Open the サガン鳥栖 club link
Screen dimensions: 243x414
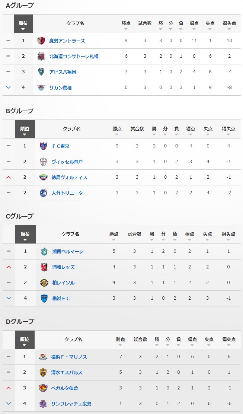[x=60, y=87]
